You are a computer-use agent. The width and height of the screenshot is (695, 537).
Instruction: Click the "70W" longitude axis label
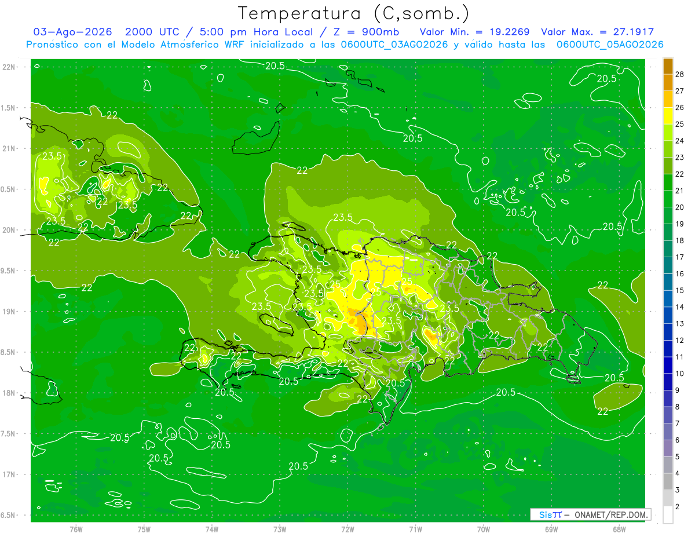(484, 529)
